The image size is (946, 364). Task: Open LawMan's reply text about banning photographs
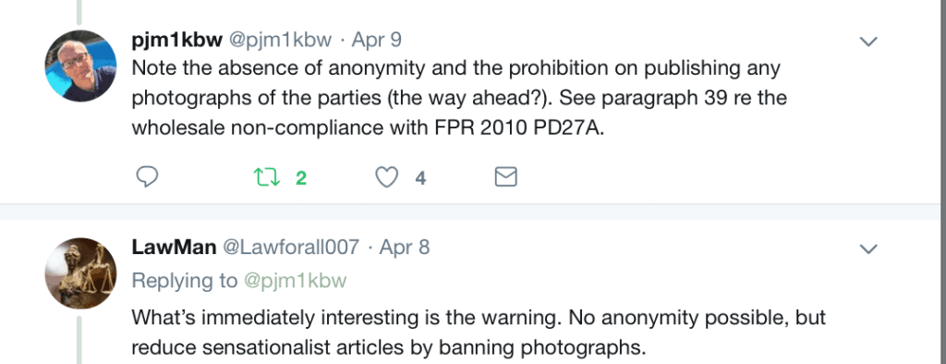479,332
